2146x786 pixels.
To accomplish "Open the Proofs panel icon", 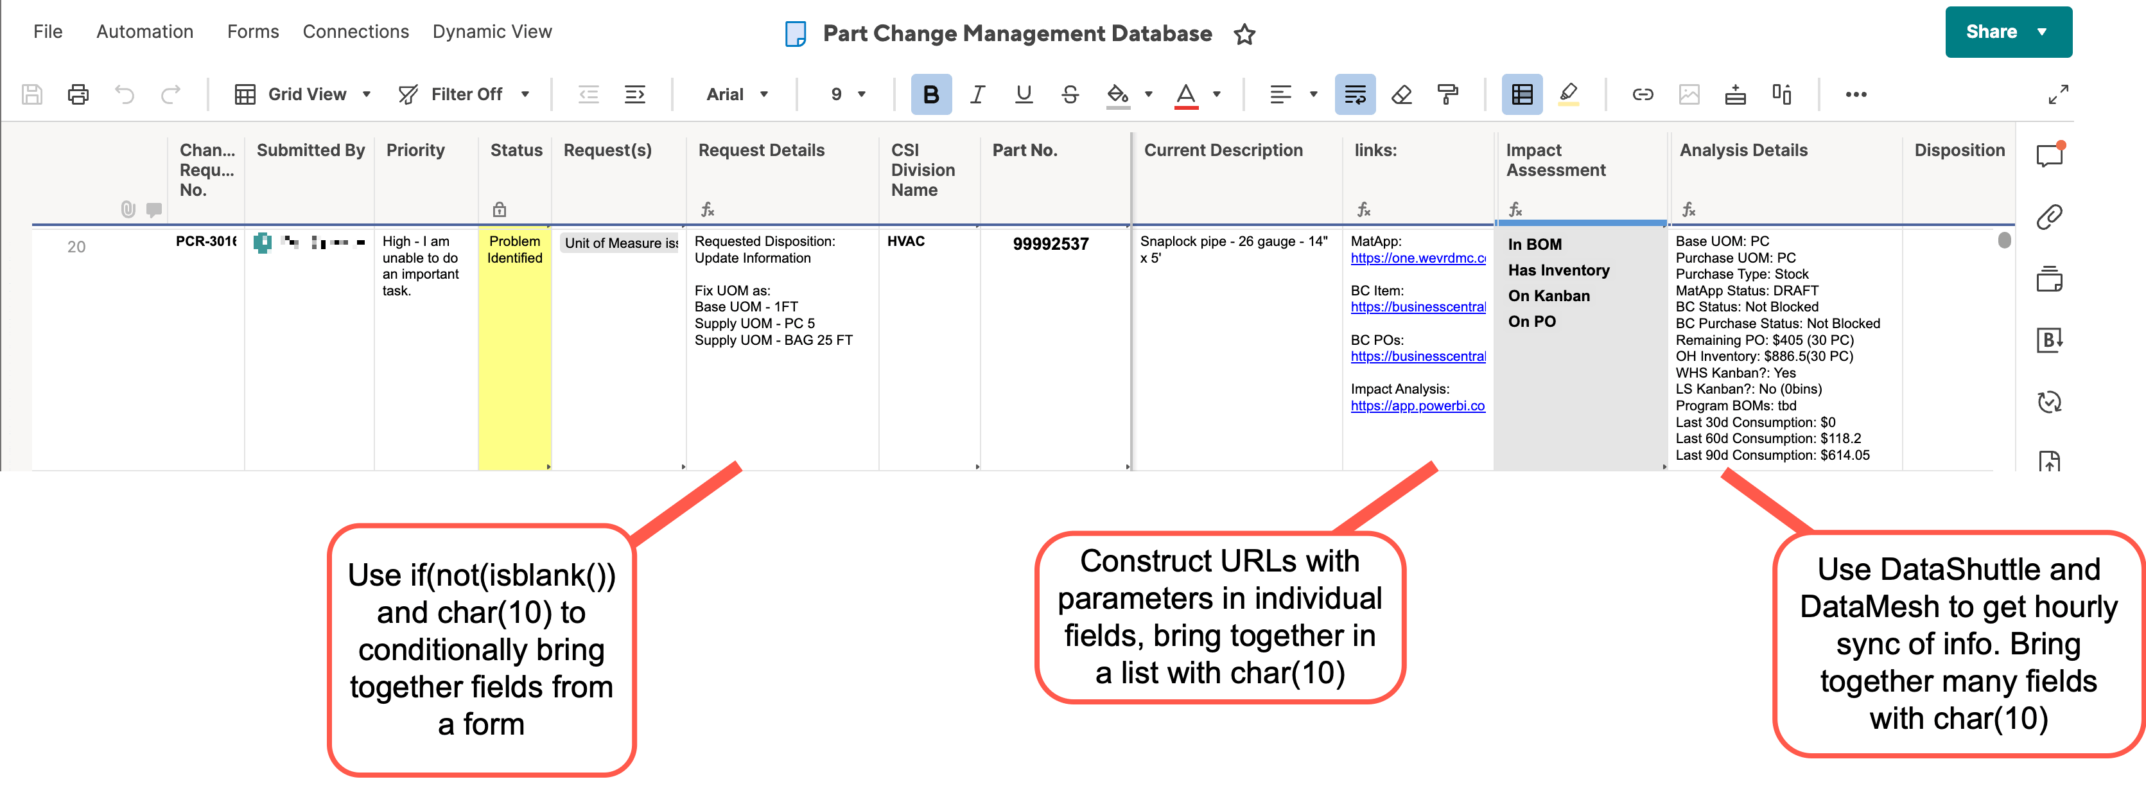I will [x=2050, y=279].
